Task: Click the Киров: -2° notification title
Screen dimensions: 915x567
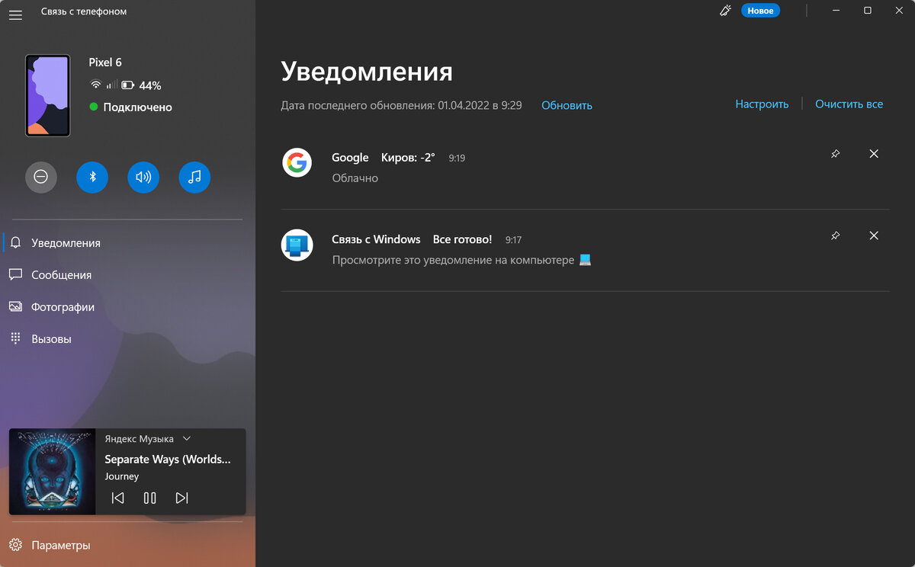Action: (408, 158)
